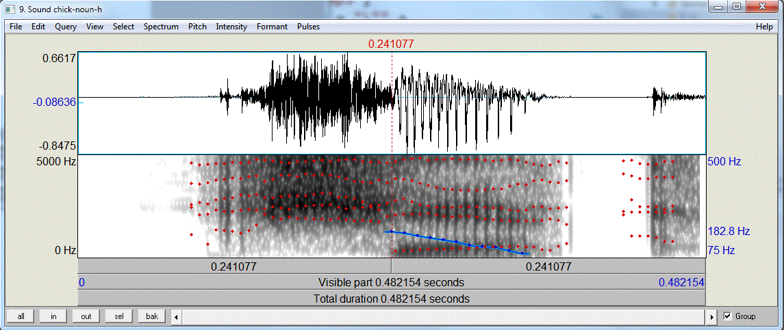Click the 'in' zoom button

click(53, 316)
